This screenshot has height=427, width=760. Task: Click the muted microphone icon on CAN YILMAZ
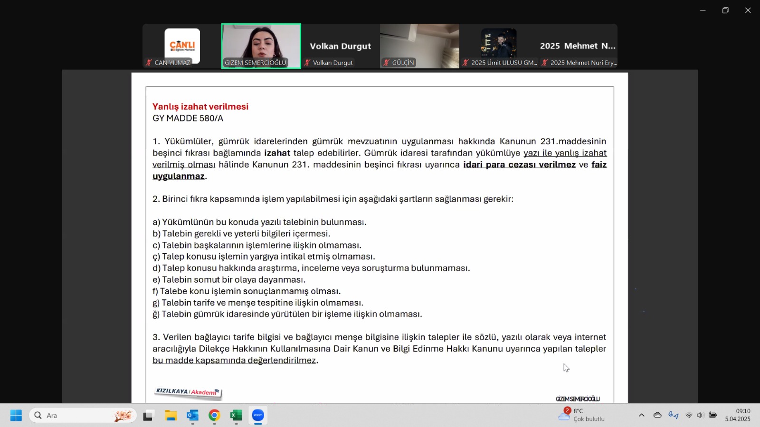[x=149, y=63]
